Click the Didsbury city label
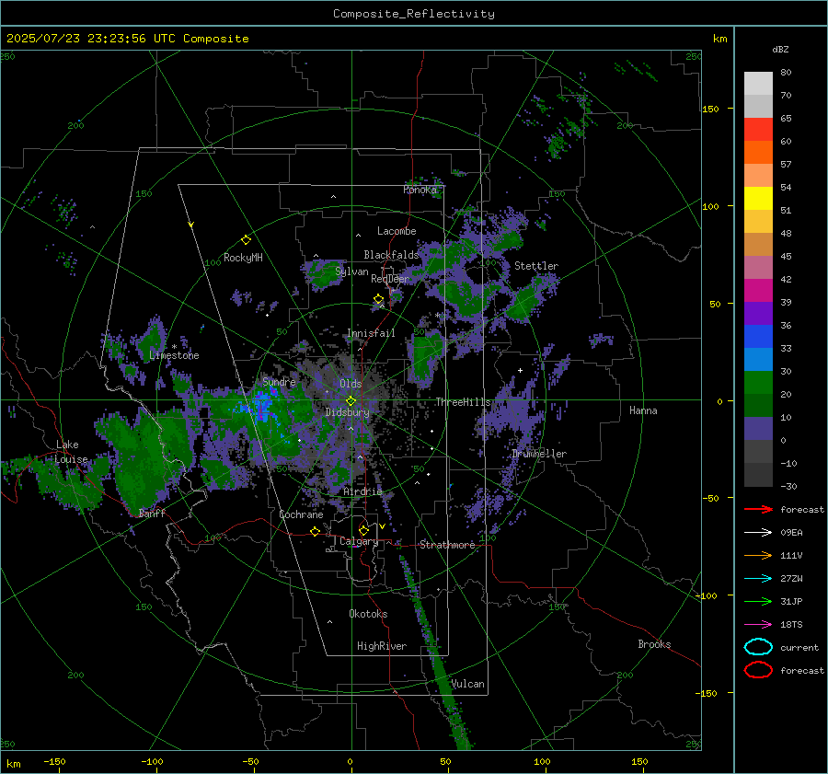The image size is (828, 774). 348,412
